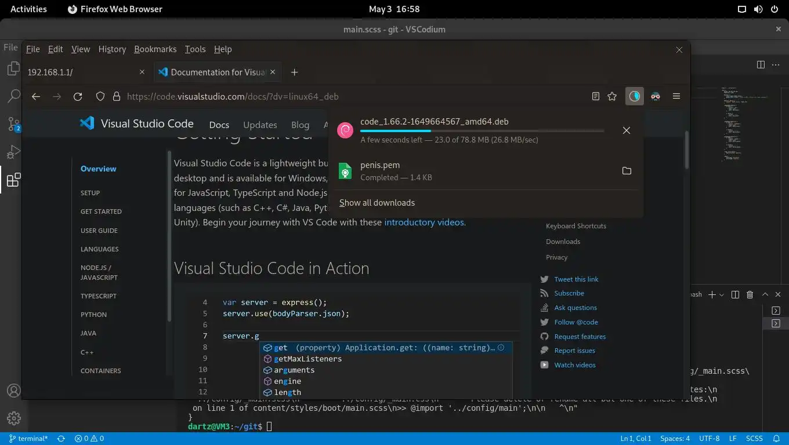Split the VSCodium editor to the right
Screen dimensions: 789x445
(761, 64)
